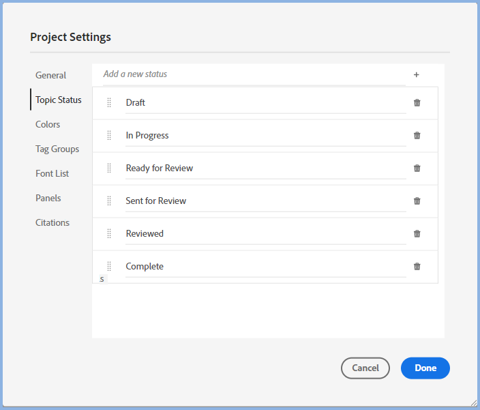Delete the In Progress status
This screenshot has height=410, width=480.
[417, 136]
